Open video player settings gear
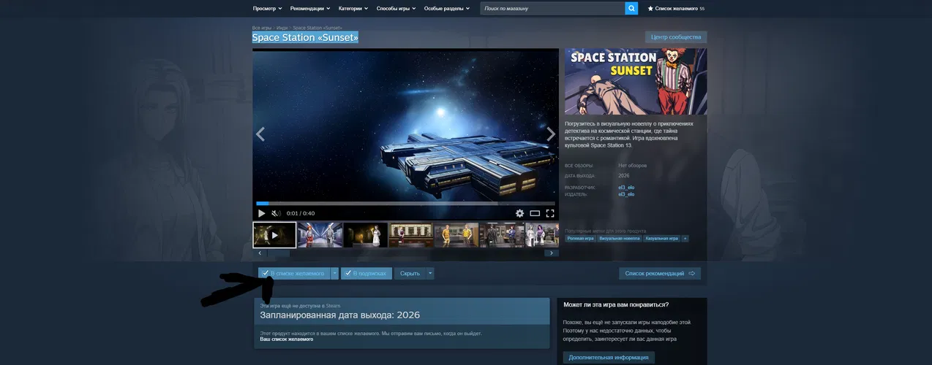Image resolution: width=932 pixels, height=365 pixels. pyautogui.click(x=519, y=213)
